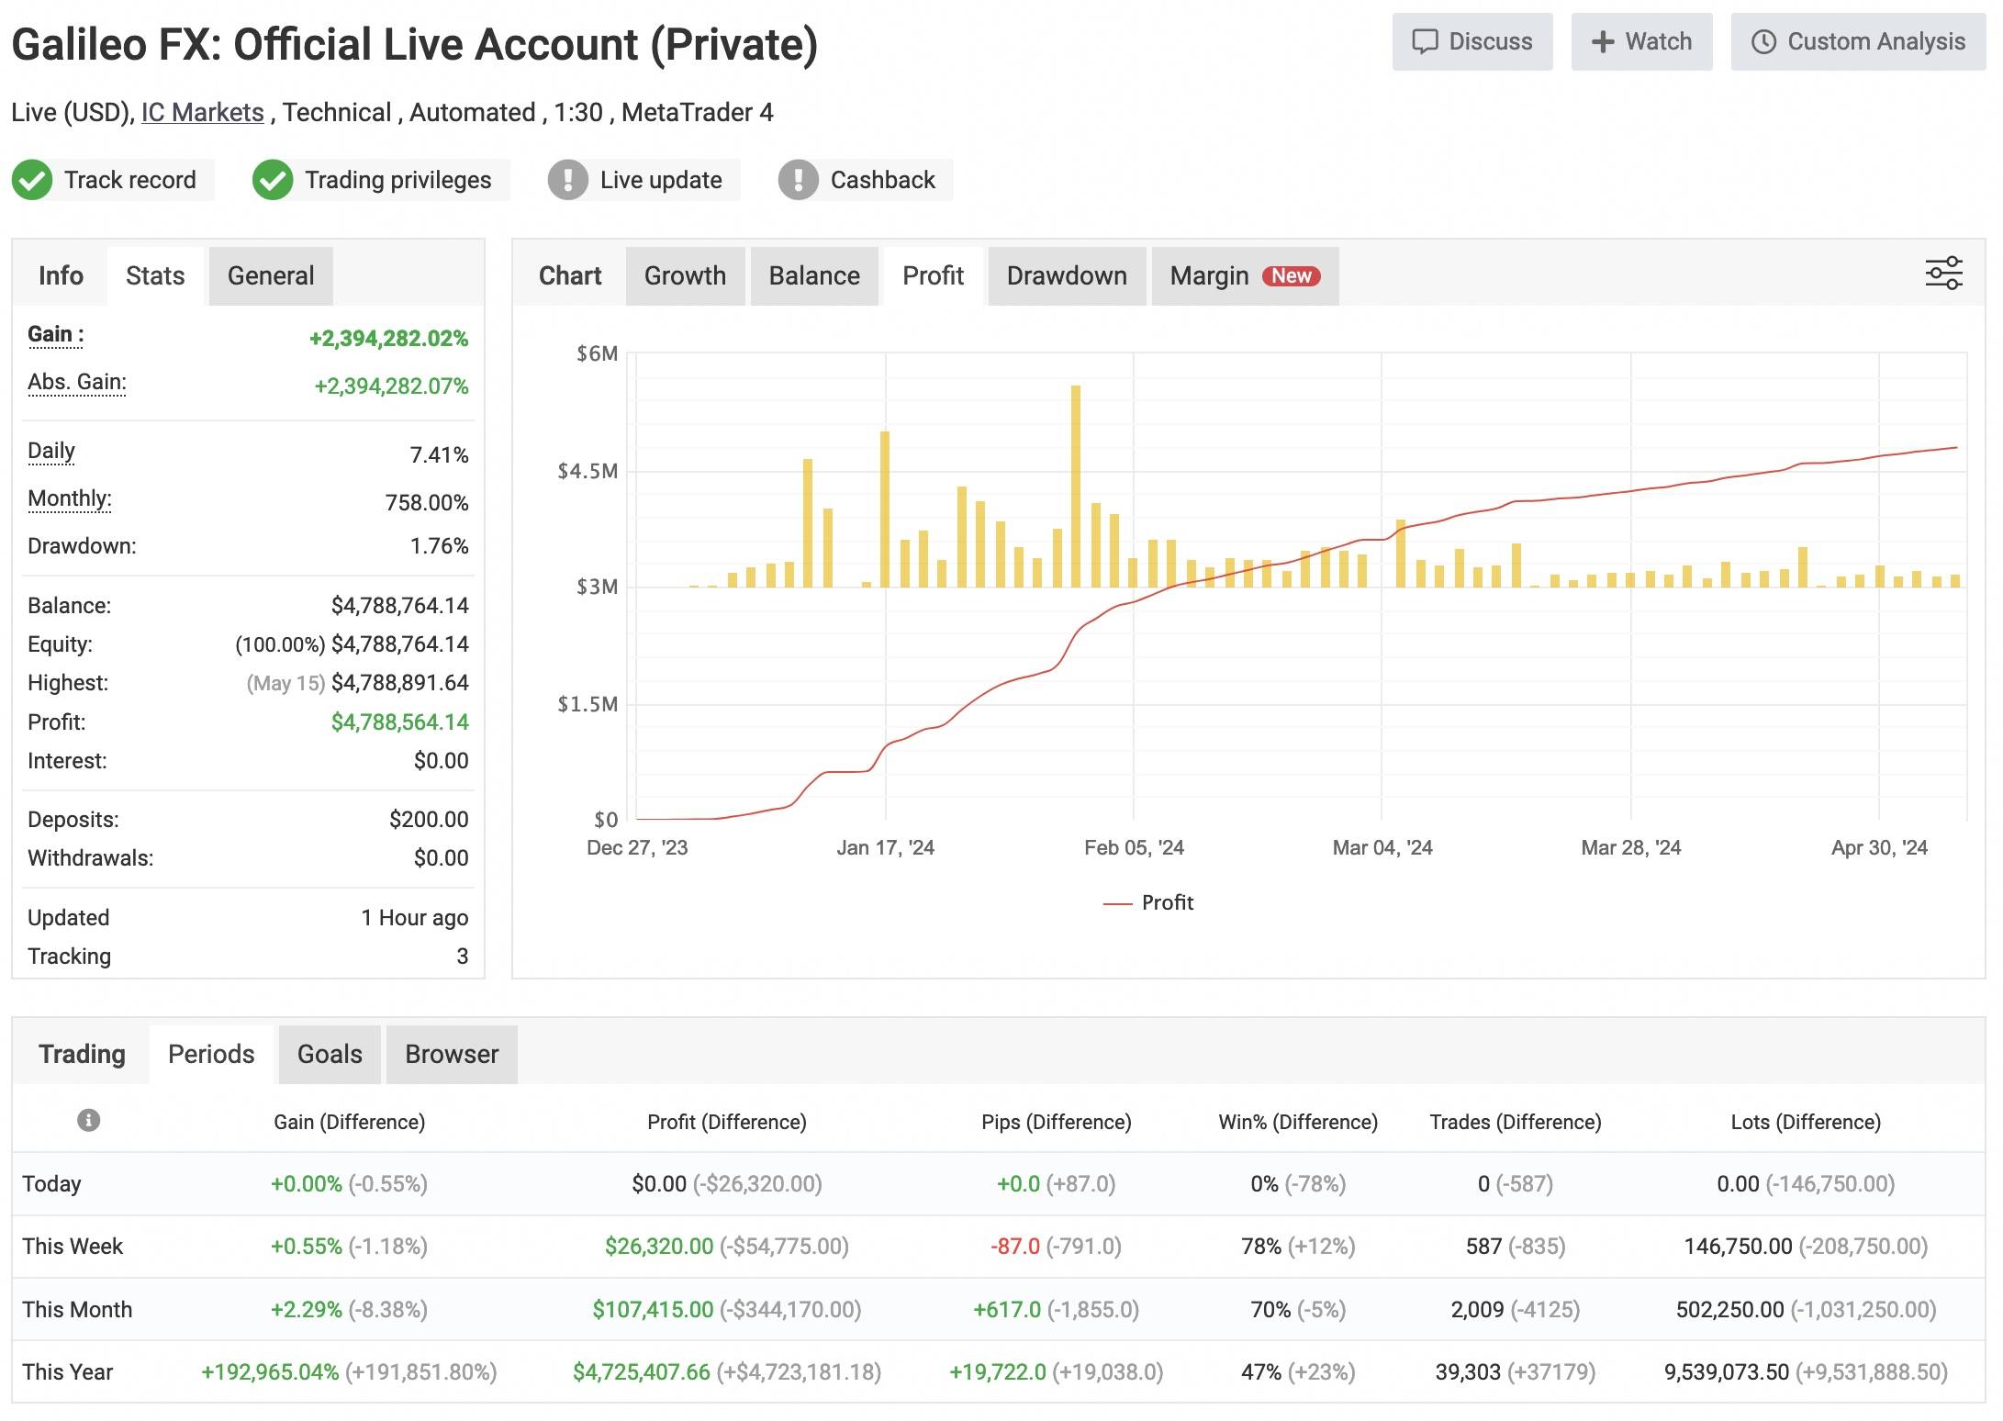
Task: Select the General info tab
Action: pyautogui.click(x=270, y=275)
